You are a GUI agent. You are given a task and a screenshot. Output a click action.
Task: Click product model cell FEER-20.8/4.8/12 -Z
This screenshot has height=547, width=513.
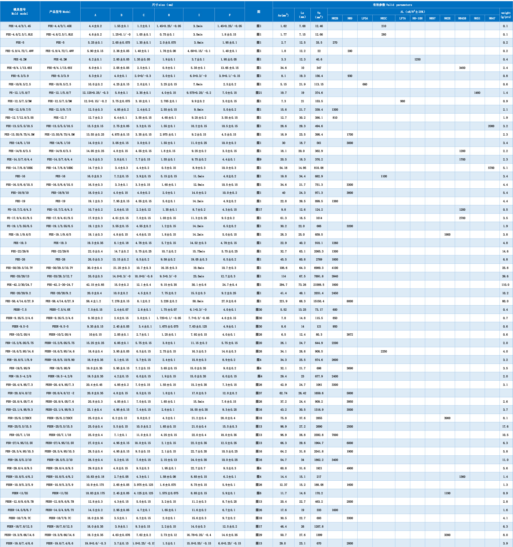(x=60, y=393)
